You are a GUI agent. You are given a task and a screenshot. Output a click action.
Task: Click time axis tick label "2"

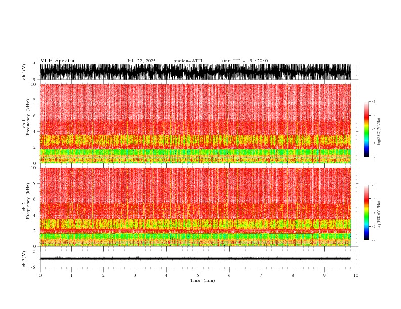[103, 275]
